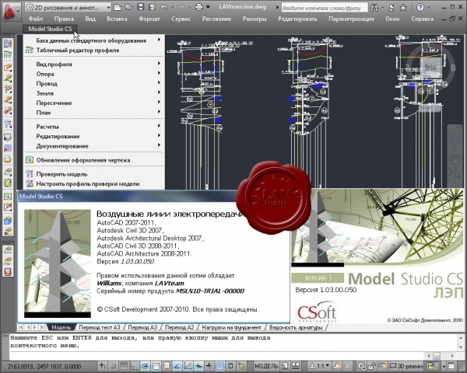Click the toolbar lock padlock icon
This screenshot has height=373, width=467.
point(372,365)
